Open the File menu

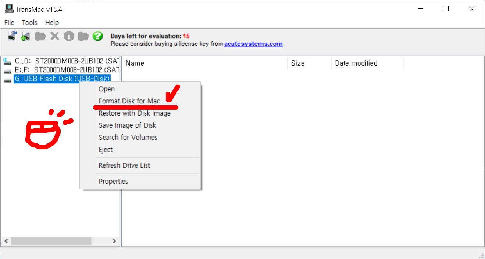pos(9,22)
